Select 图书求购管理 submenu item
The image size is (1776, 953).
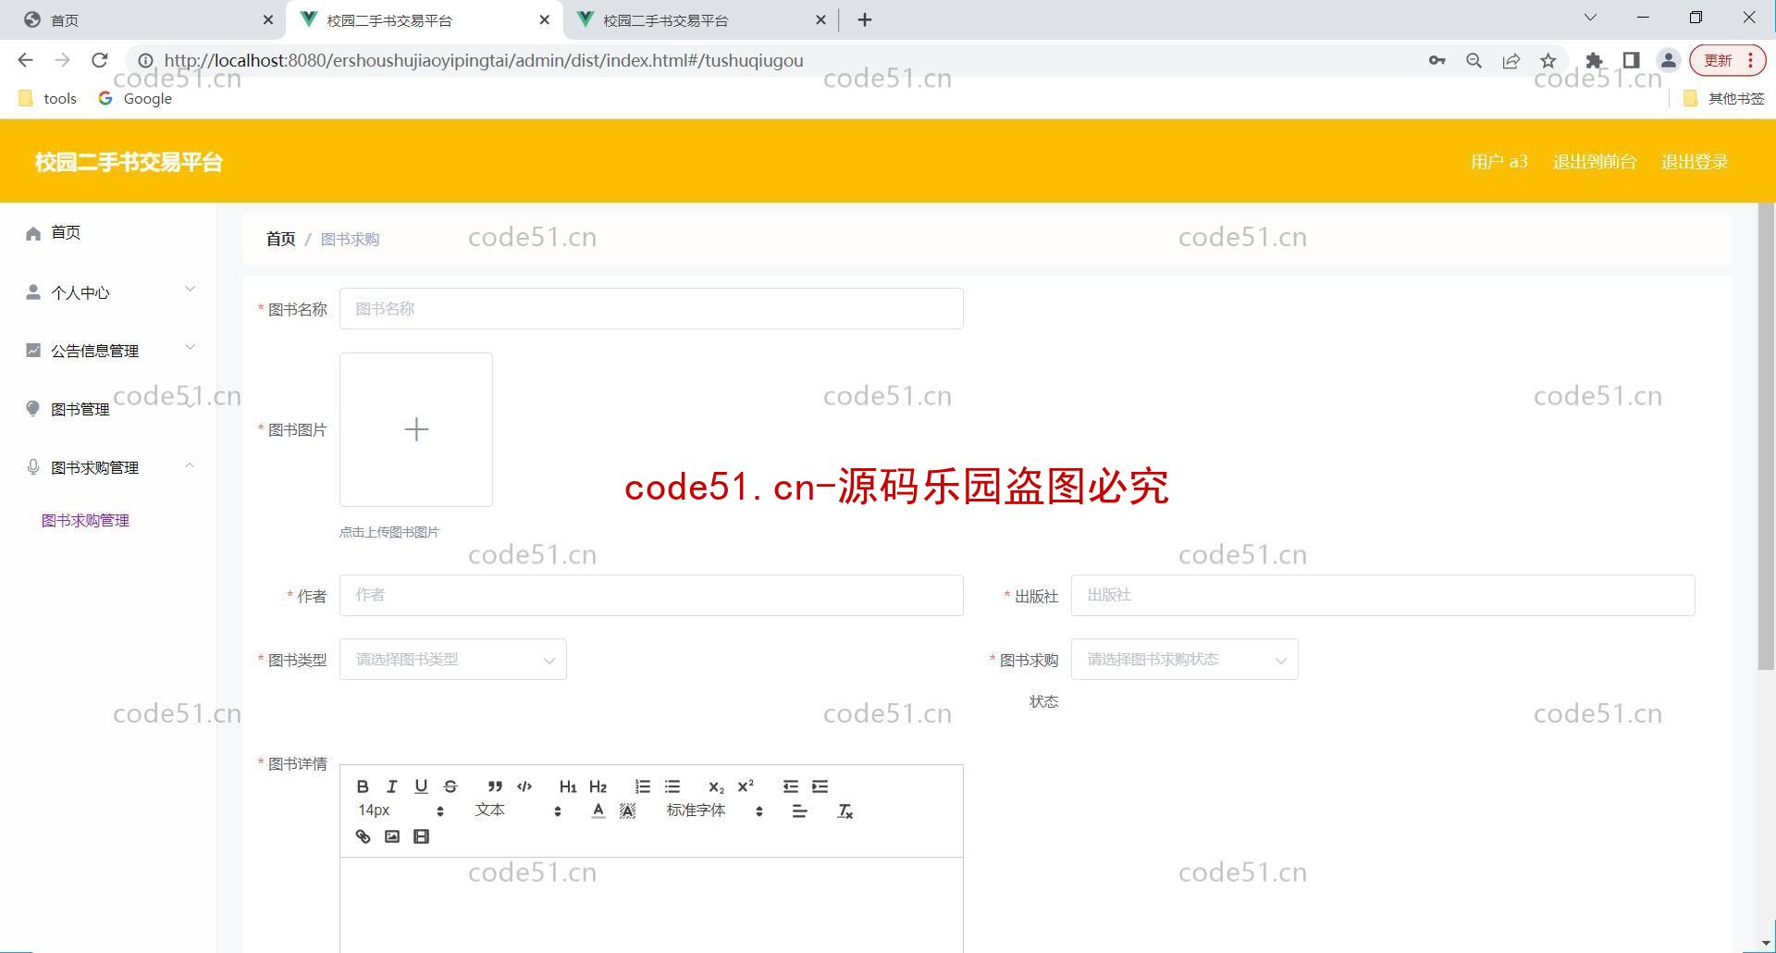click(85, 521)
